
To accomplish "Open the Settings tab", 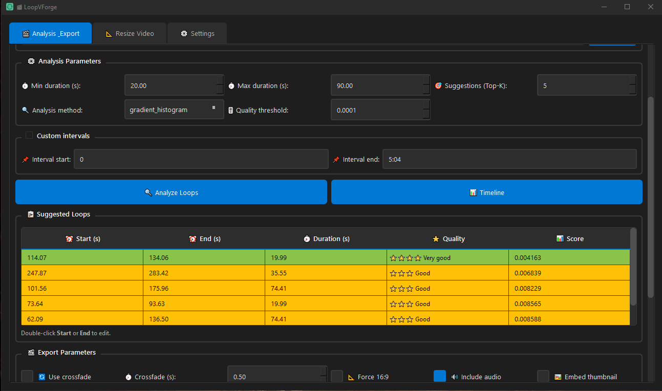I will point(197,34).
